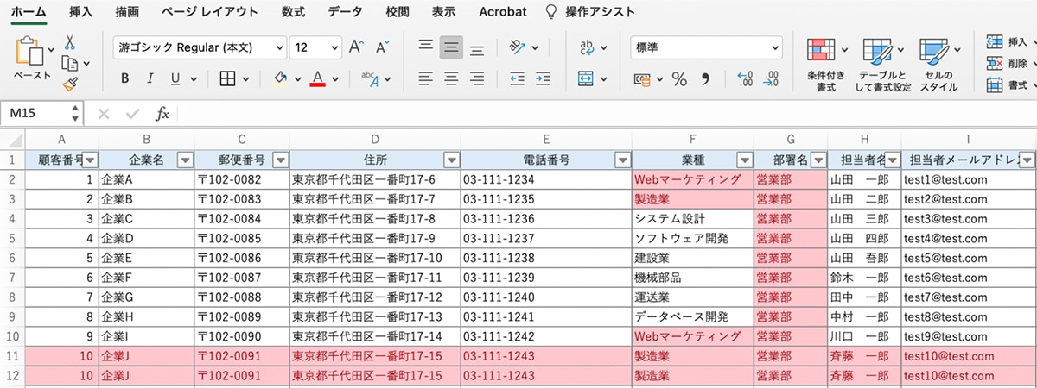Image resolution: width=1037 pixels, height=388 pixels.
Task: Switch to the 挿入 tab
Action: tap(81, 12)
